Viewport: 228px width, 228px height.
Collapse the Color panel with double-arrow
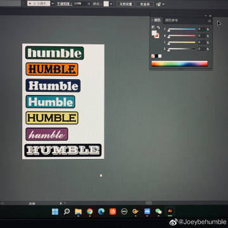pos(206,16)
